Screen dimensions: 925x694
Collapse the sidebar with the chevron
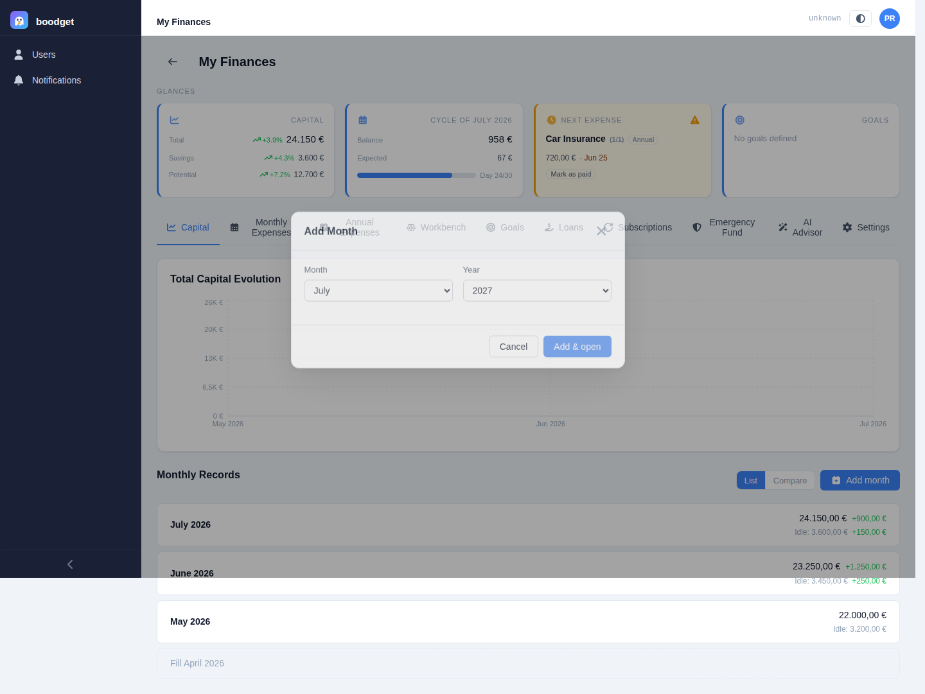coord(70,564)
